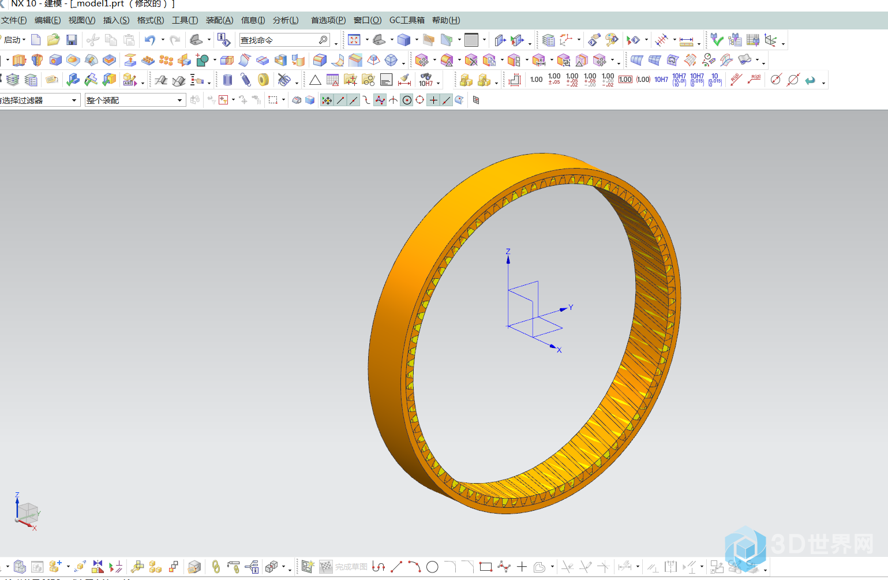Expand the undo history dropdown arrow
Screen dimensions: 888x580
point(163,40)
